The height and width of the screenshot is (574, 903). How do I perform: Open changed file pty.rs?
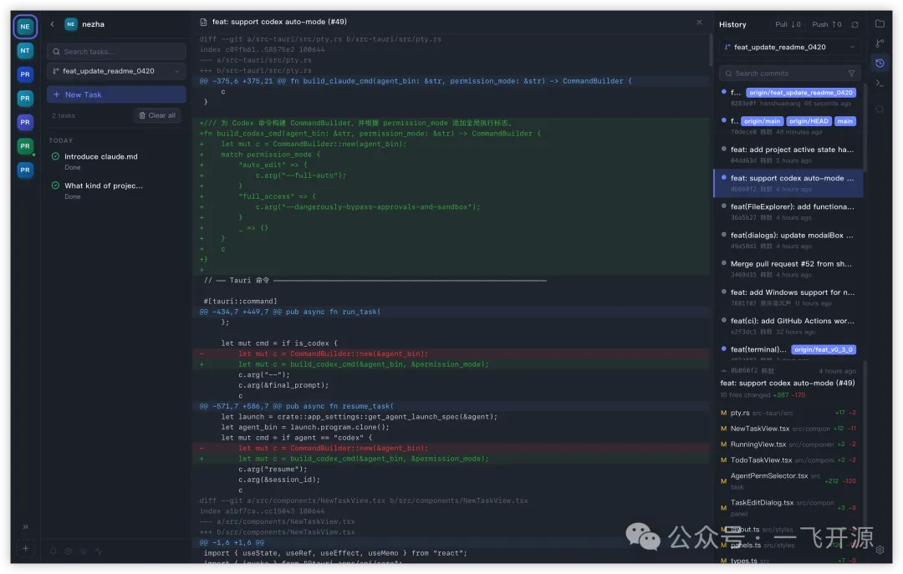pyautogui.click(x=788, y=412)
